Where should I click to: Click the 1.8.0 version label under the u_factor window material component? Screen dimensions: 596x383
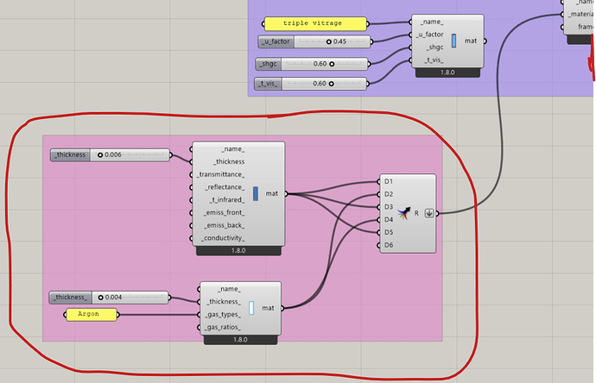pyautogui.click(x=447, y=72)
